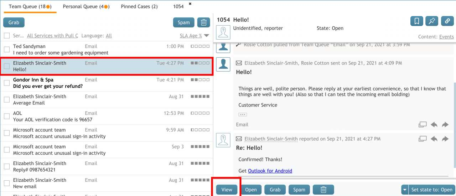Pin the case using pushpin icon
Screen dimensions: 456x196
(432, 21)
